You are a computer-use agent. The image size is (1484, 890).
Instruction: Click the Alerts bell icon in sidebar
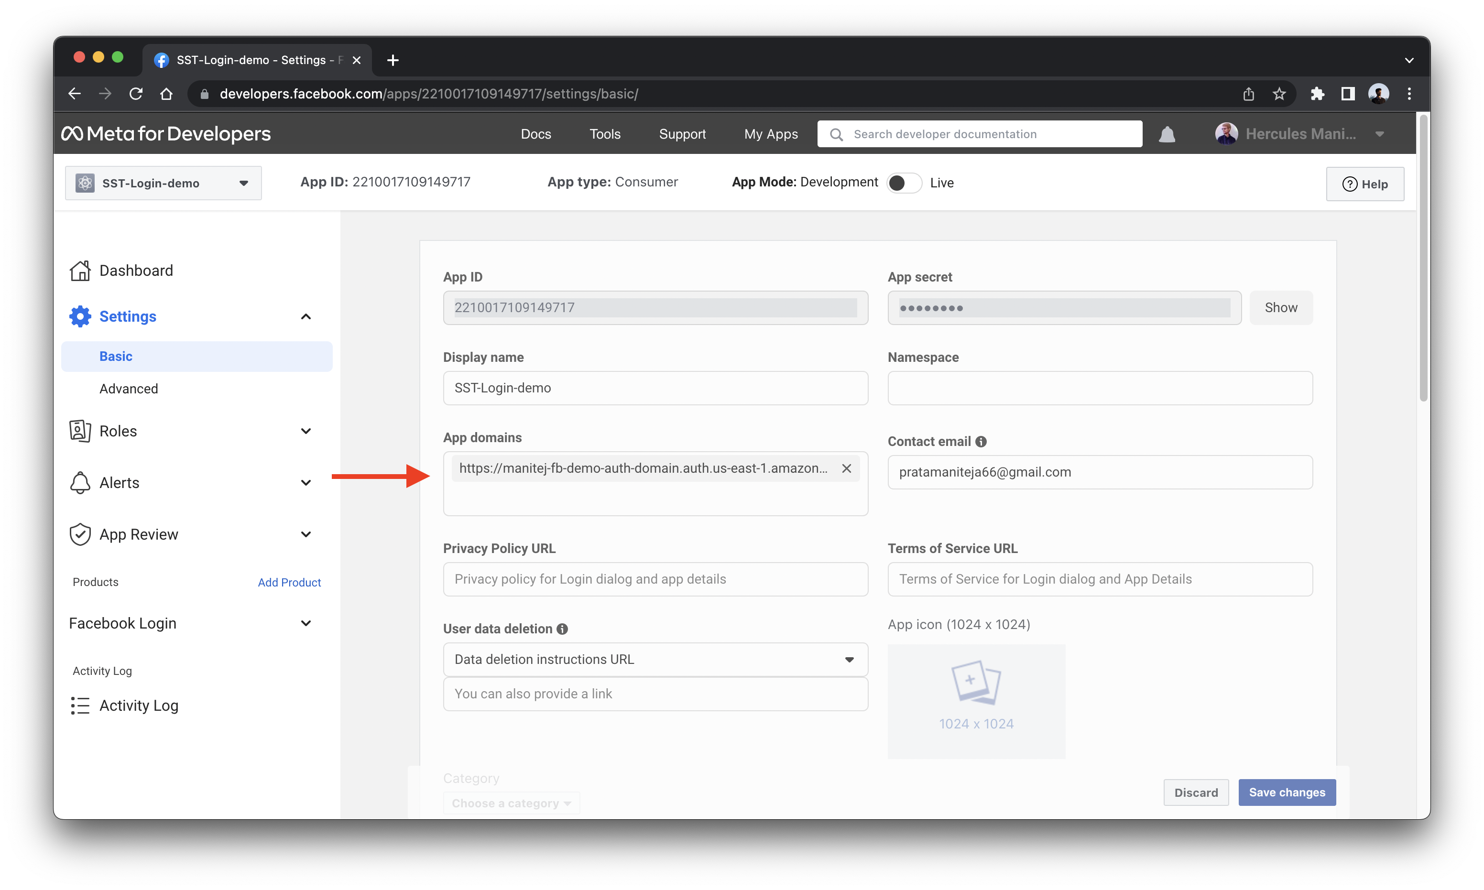(x=80, y=483)
